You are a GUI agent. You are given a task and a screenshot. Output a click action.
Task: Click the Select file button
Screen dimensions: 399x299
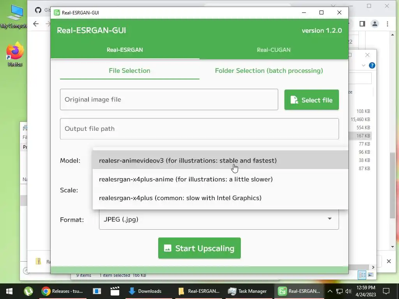point(311,100)
